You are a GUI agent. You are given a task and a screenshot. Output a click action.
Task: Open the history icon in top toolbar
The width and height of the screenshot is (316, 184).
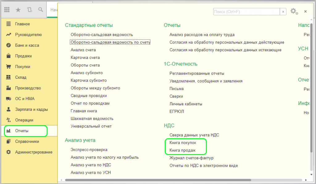29,10
